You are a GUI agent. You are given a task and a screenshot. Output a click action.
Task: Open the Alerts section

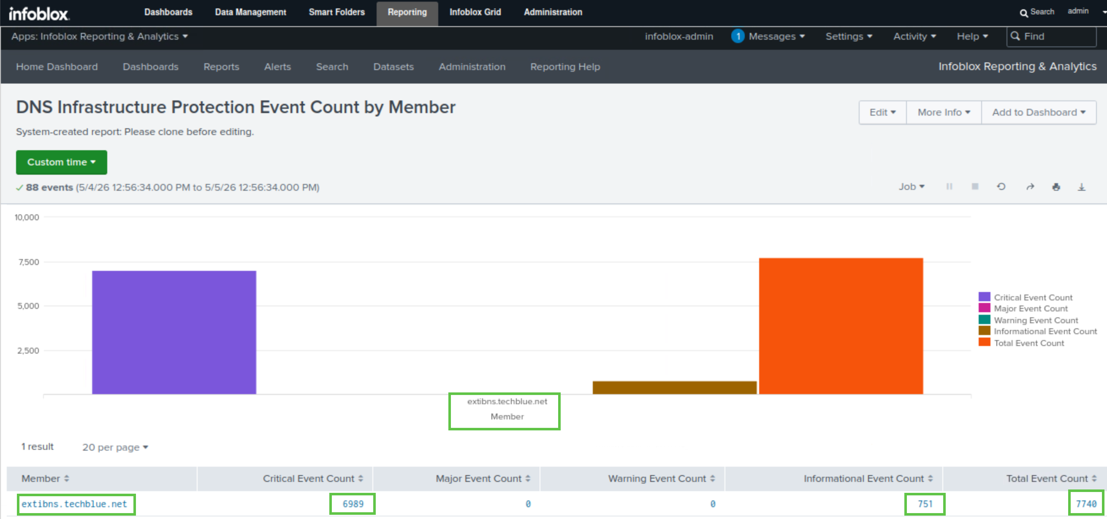(278, 67)
